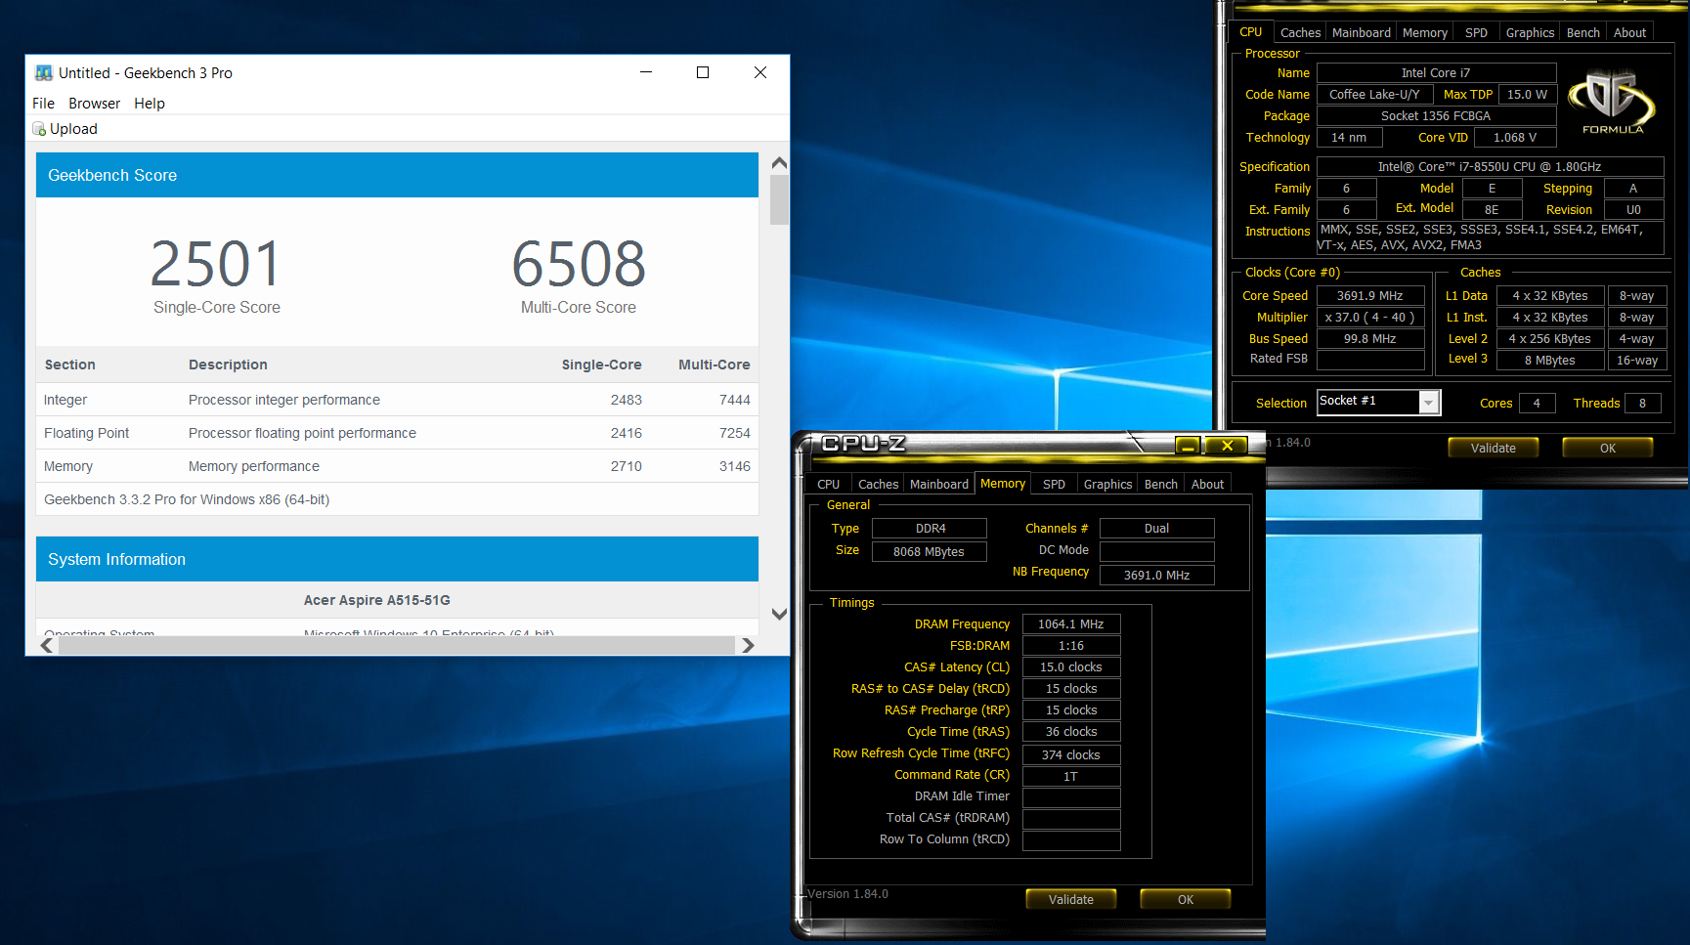Open the Help menu in Geekbench
The height and width of the screenshot is (945, 1690).
[x=150, y=104]
